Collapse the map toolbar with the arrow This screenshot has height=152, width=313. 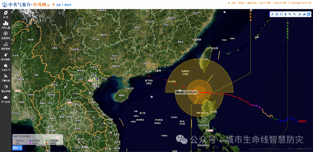pos(272,14)
